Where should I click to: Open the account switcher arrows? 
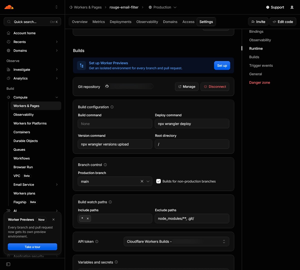(56, 7)
